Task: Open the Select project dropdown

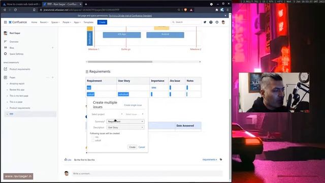Action: (107, 114)
